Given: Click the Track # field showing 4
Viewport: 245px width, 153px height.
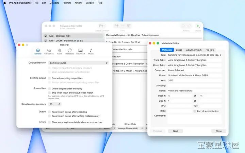Looking at the screenshot, I should tap(180, 96).
